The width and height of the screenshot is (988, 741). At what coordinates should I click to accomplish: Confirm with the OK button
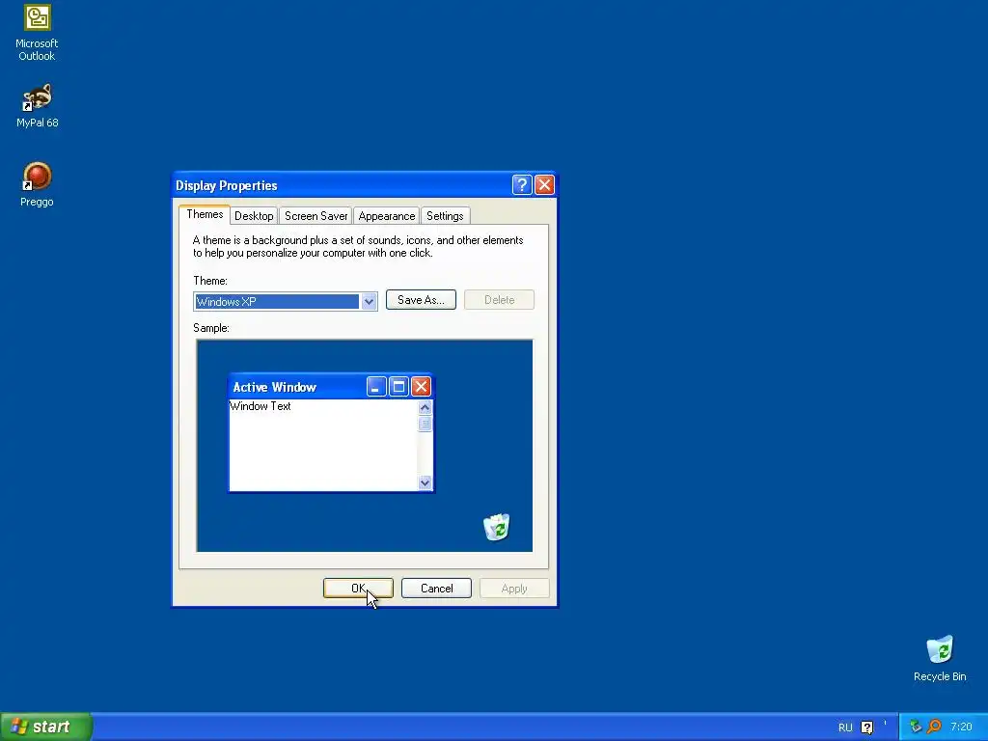tap(358, 588)
